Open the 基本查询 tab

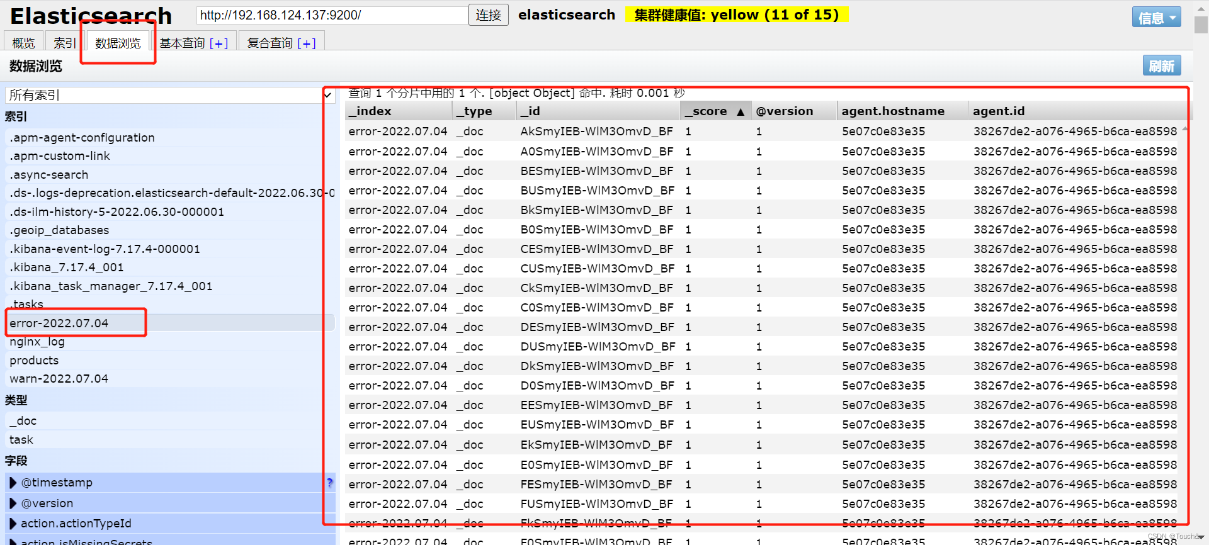pyautogui.click(x=182, y=43)
